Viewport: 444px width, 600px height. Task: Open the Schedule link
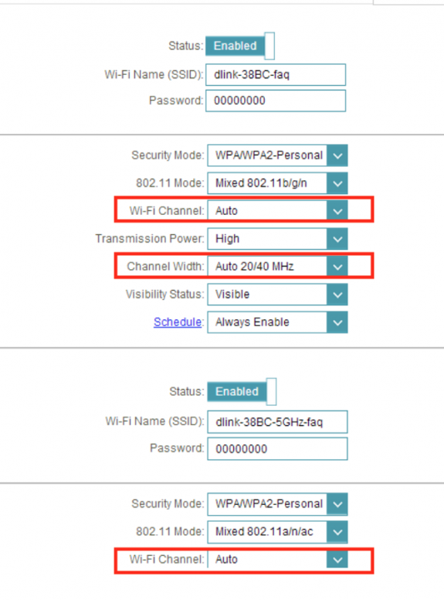[178, 322]
